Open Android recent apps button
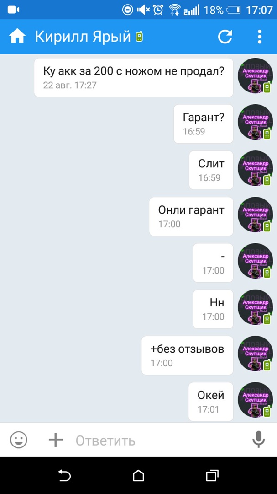 point(212,475)
